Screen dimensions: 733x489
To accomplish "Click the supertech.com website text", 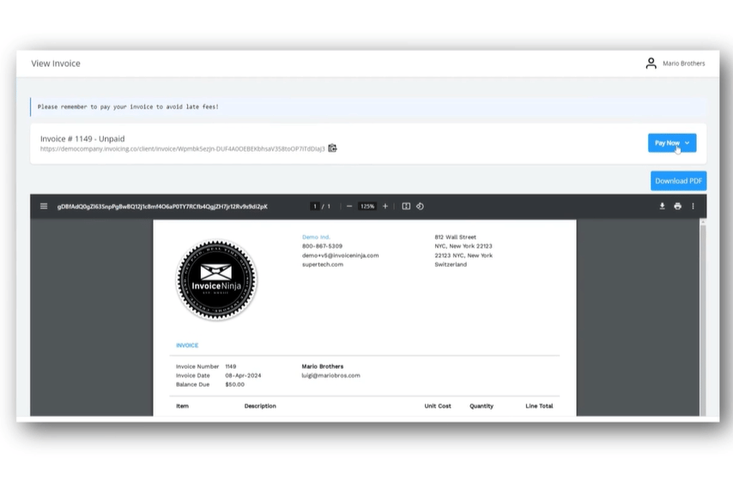I will [323, 264].
